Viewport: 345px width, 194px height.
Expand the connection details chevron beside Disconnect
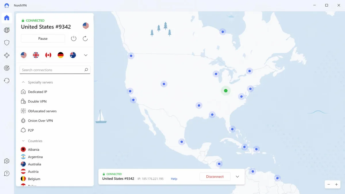tap(237, 177)
